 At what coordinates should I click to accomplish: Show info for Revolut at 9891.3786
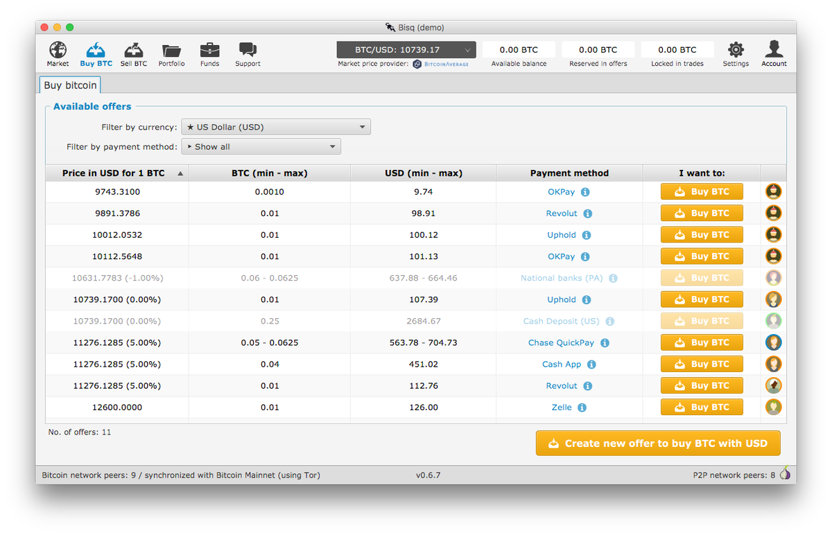pyautogui.click(x=587, y=213)
